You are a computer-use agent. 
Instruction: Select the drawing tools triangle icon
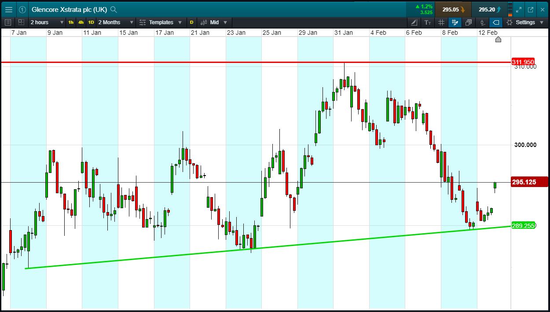click(414, 22)
